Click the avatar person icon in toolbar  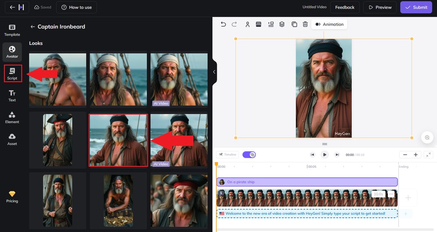tap(247, 24)
